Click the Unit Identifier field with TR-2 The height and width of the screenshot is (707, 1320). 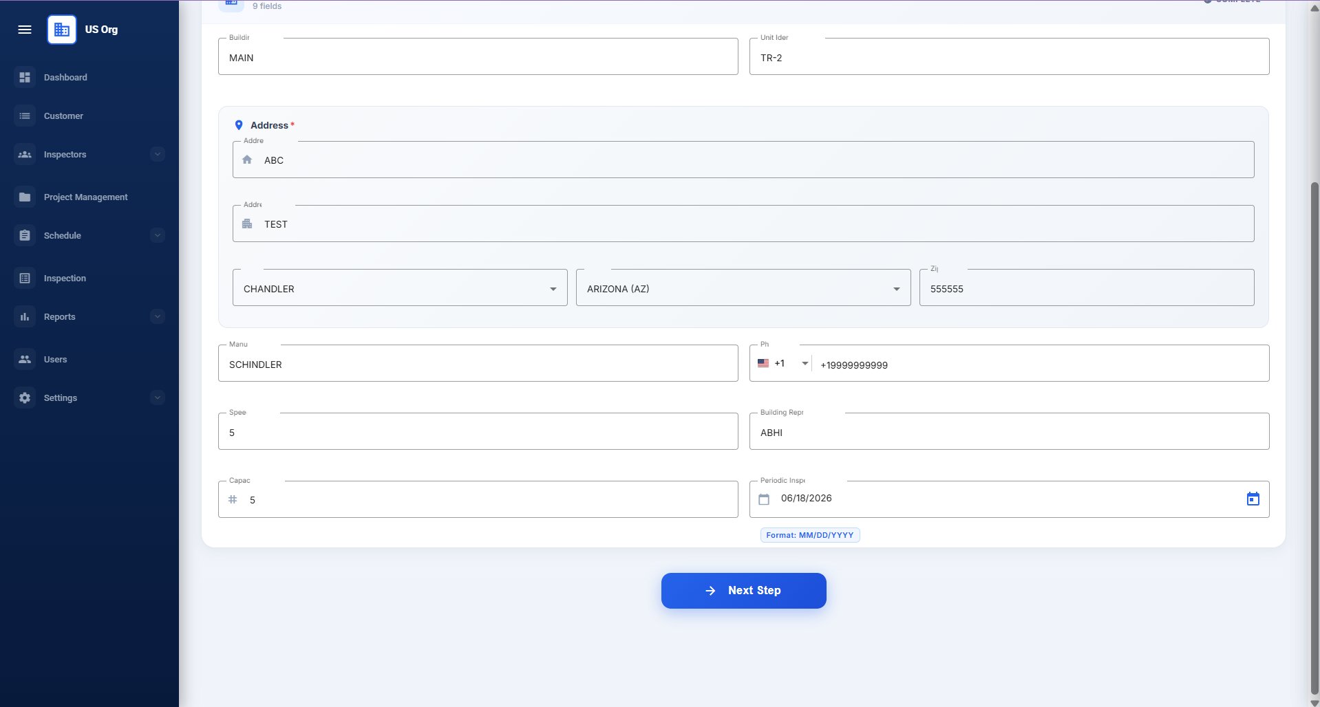[x=1009, y=56]
